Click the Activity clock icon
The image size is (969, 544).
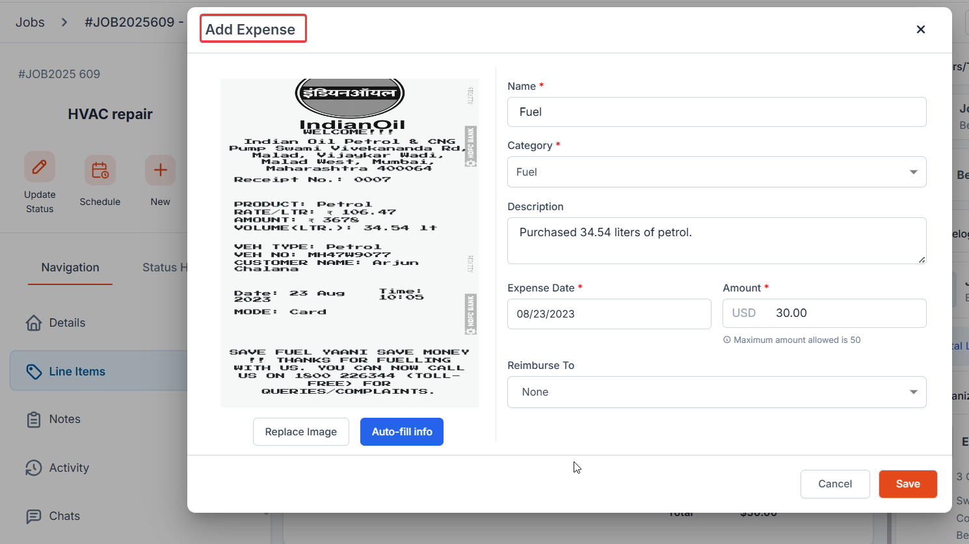[x=34, y=468]
